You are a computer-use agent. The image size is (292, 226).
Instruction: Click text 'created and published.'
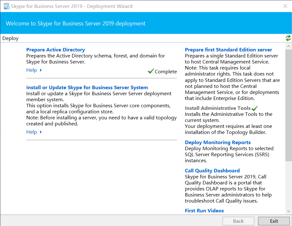coord(52,124)
